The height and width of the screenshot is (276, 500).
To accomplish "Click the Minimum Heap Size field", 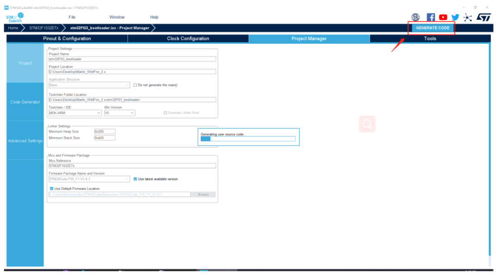I will click(105, 131).
